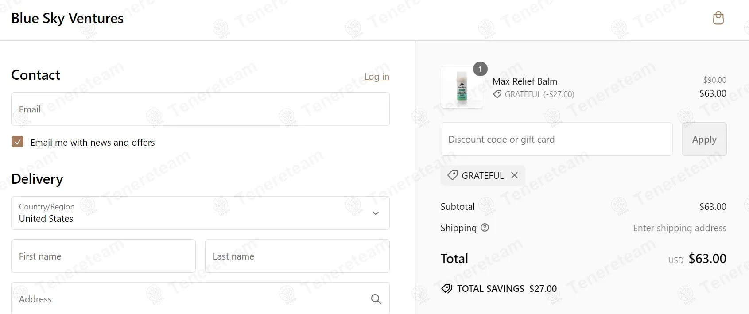Screen dimensions: 749x314
Task: Click the shipping help question mark icon
Action: click(x=485, y=228)
